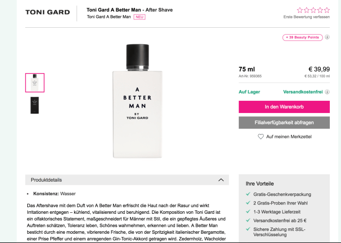
Task: Click the first rating star
Action: pos(300,10)
